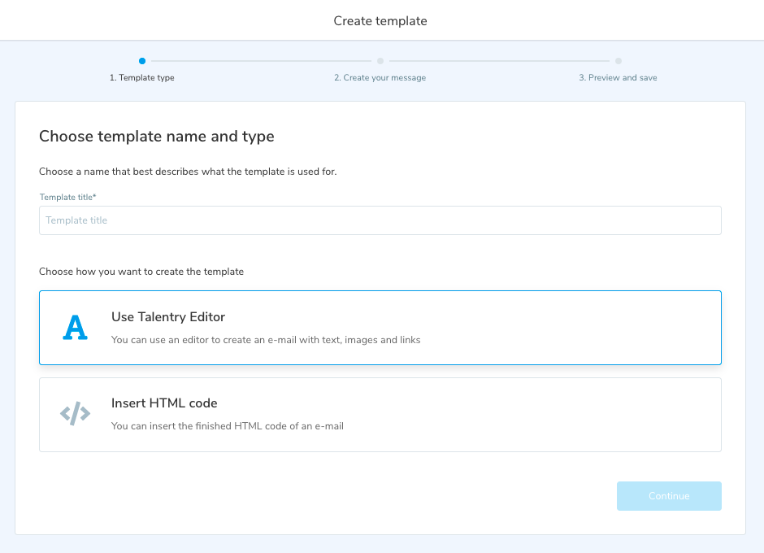
Task: Click the third step progress dot
Action: click(x=619, y=60)
